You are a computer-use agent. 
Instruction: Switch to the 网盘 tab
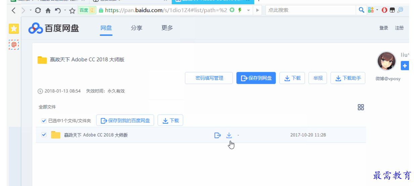click(106, 28)
